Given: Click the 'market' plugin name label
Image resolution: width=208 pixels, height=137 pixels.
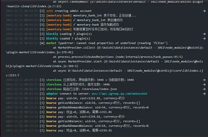Looking at the screenshot, I should [52, 43].
